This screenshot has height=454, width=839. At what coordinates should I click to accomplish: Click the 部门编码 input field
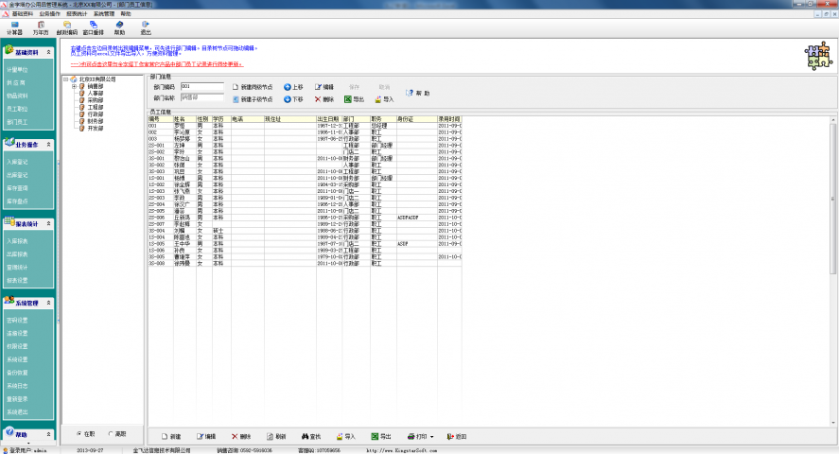[201, 86]
